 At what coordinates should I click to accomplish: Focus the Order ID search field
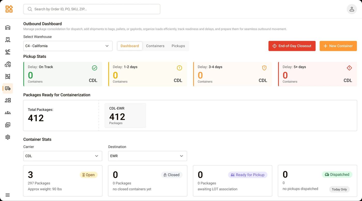tap(92, 9)
